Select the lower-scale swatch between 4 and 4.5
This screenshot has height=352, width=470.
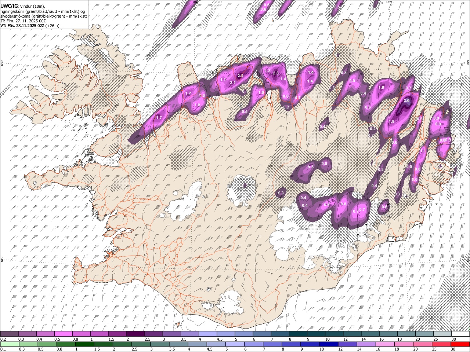(x=198, y=344)
